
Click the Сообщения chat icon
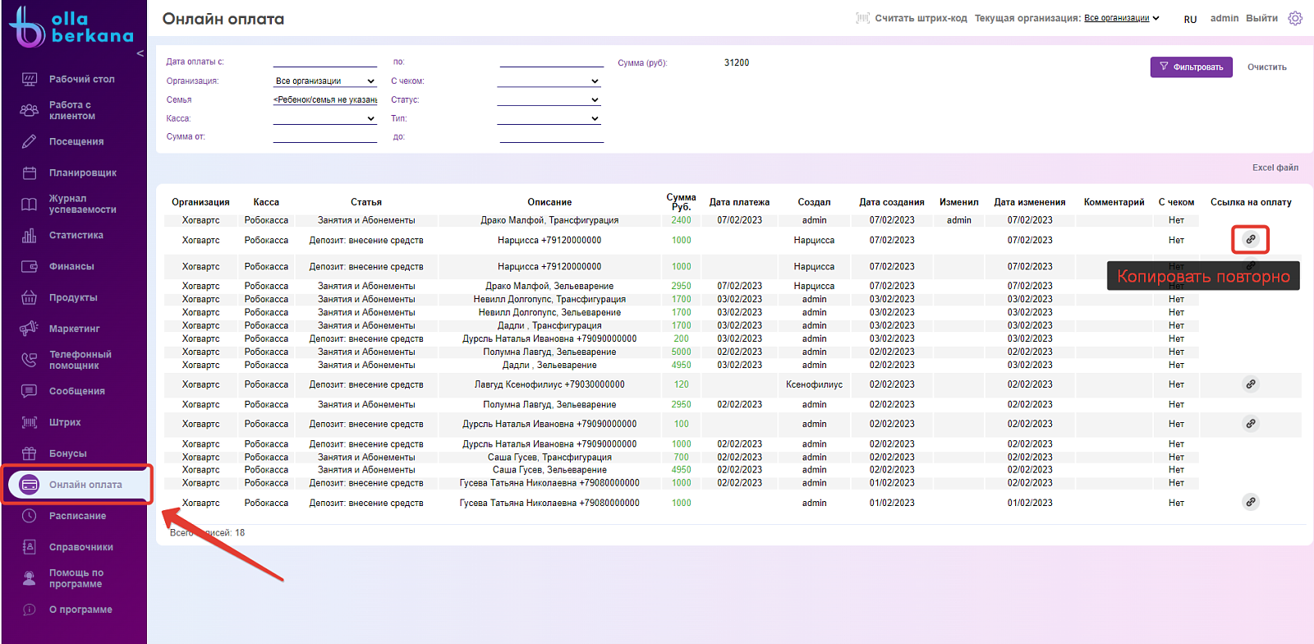[30, 391]
